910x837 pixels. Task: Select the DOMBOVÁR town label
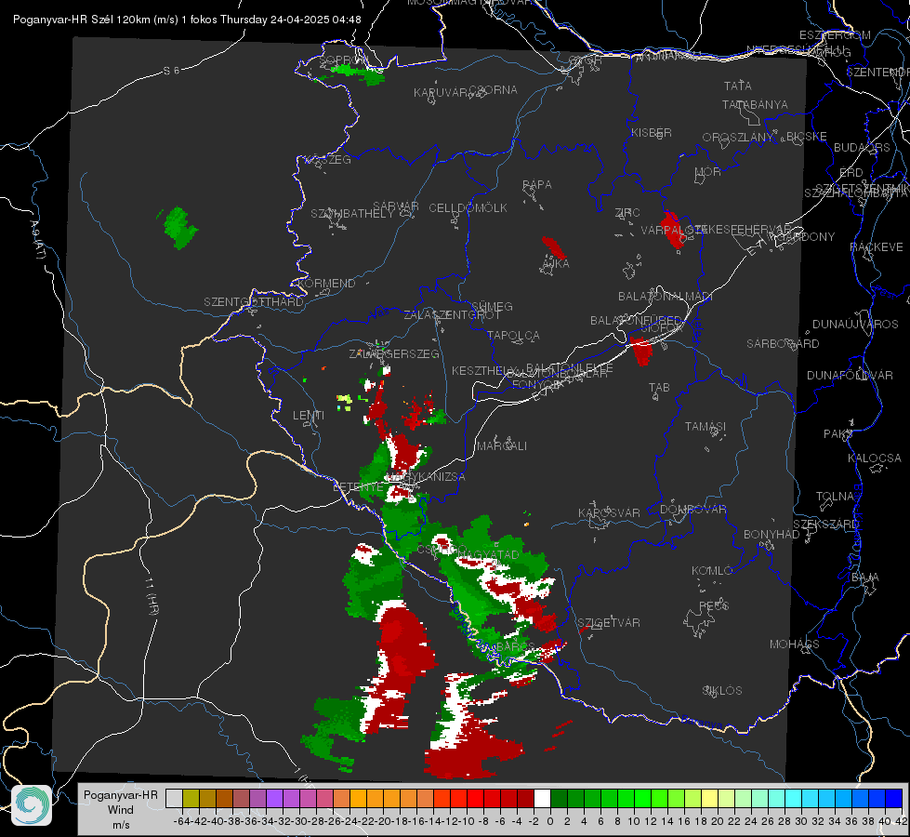tap(692, 510)
